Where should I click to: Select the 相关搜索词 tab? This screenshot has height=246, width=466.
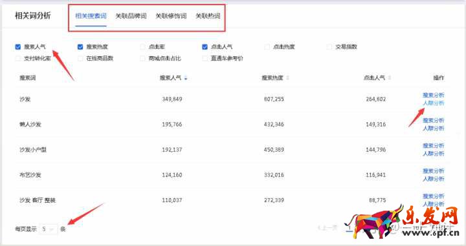(x=91, y=16)
